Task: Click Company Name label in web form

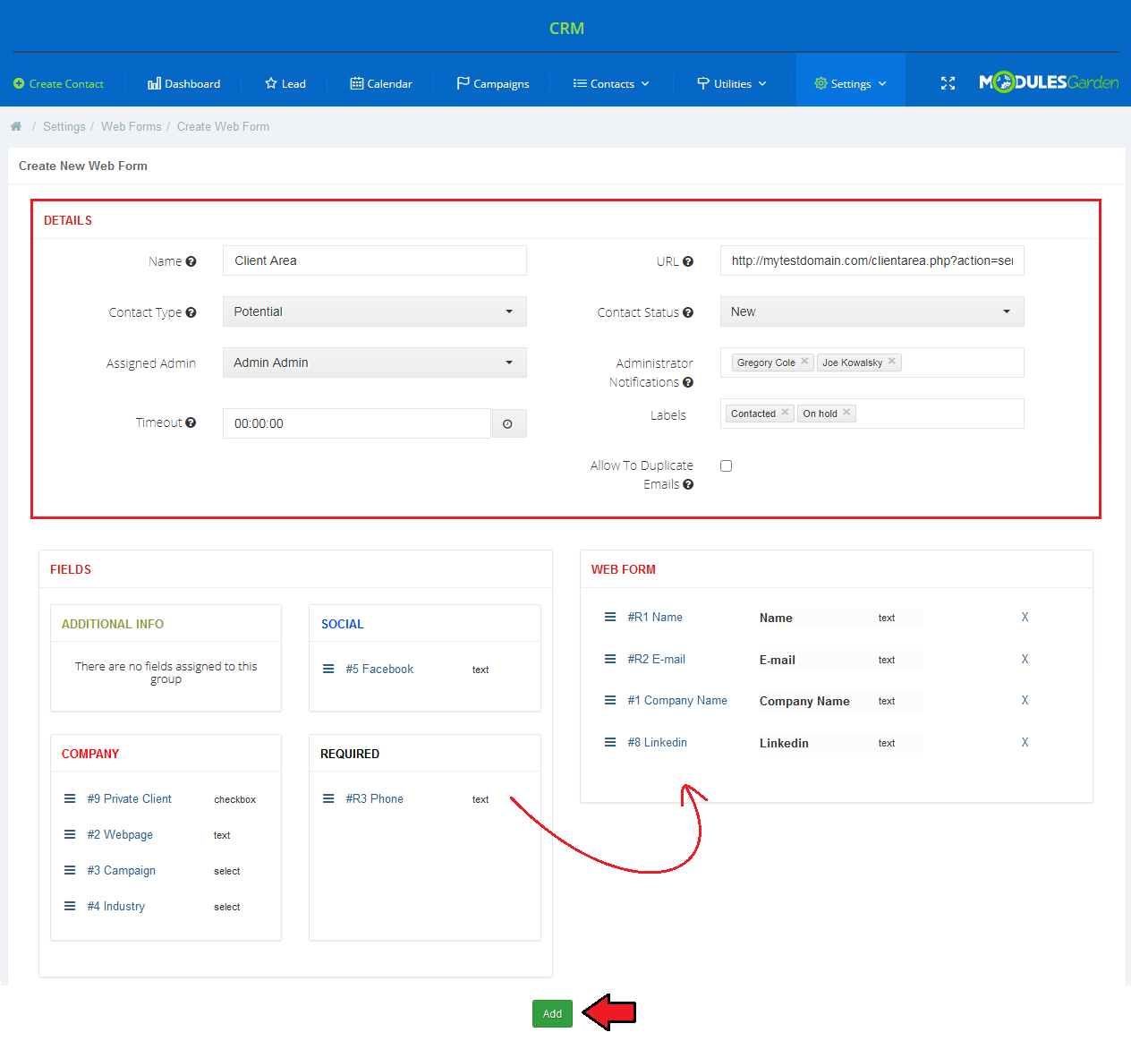Action: click(x=804, y=701)
